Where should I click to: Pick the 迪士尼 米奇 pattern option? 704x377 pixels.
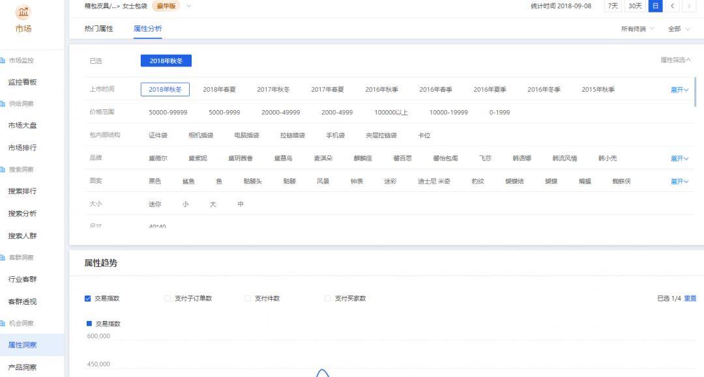[x=433, y=180]
